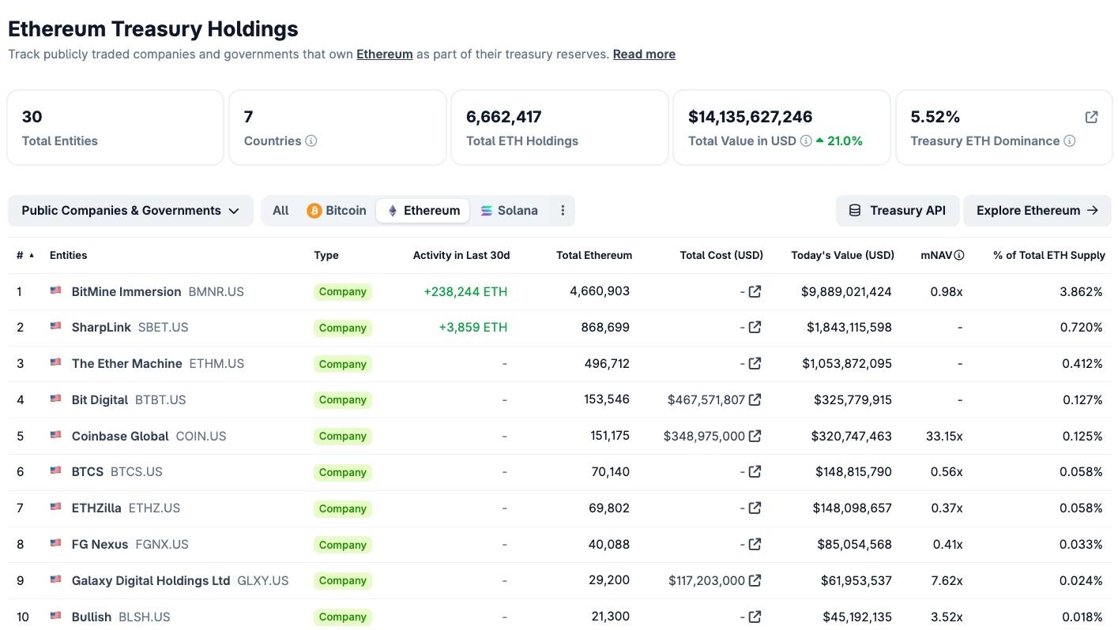The width and height of the screenshot is (1118, 630).
Task: Click the mNAV column info icon
Action: 959,255
